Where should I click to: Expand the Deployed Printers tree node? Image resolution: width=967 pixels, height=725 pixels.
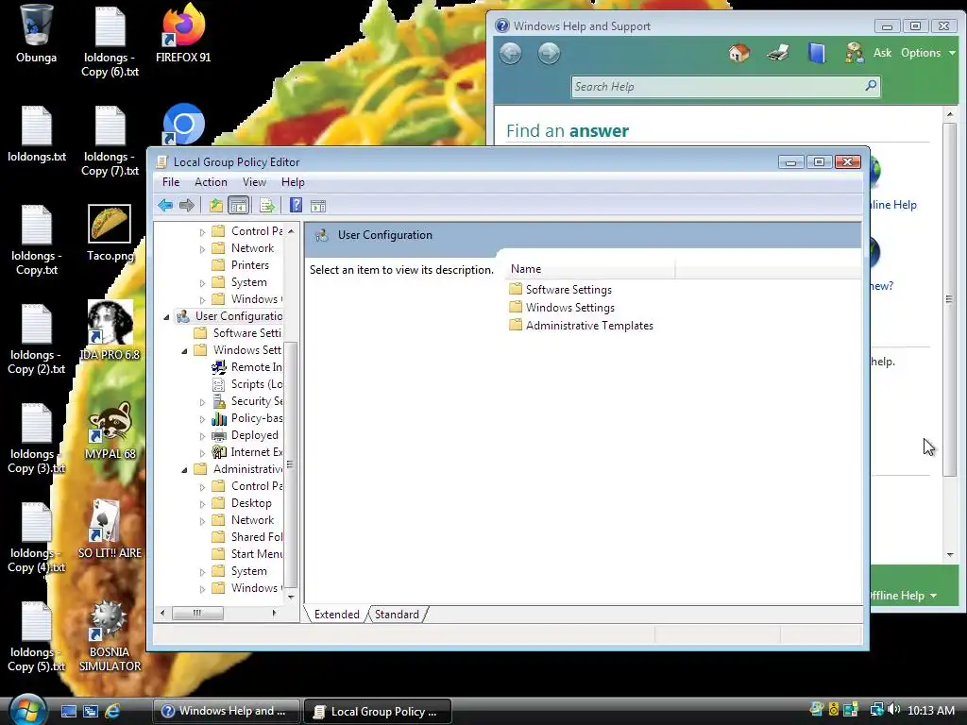202,436
